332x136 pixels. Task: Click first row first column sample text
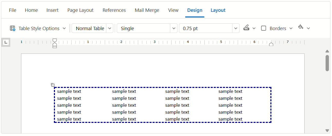69,91
